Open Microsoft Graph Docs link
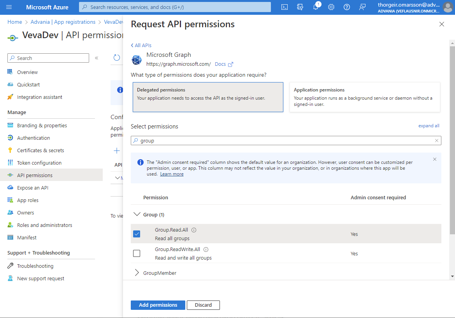The image size is (455, 318). 224,64
